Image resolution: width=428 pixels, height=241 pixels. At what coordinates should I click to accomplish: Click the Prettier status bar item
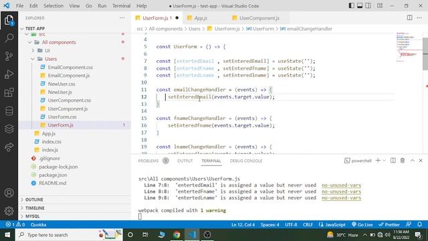[x=389, y=225]
